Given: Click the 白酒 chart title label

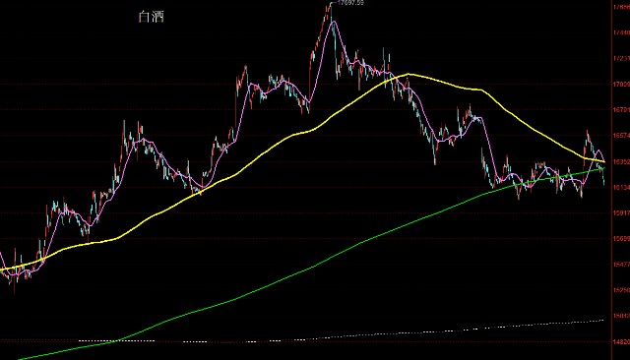Looking at the screenshot, I should 151,17.
